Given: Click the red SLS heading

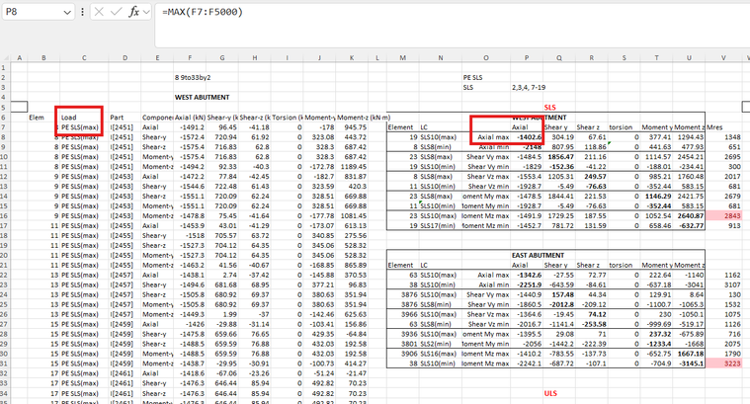Looking at the screenshot, I should click(x=550, y=108).
